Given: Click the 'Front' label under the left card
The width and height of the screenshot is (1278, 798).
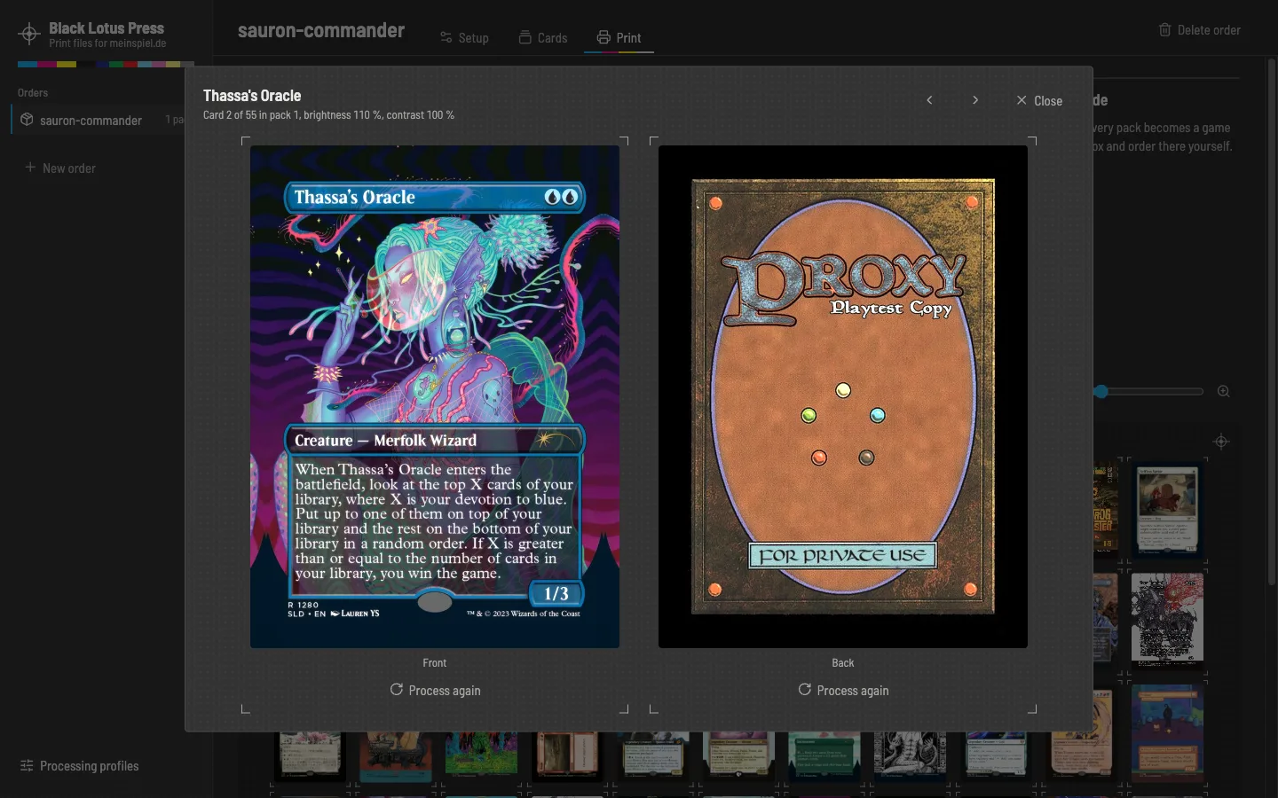Looking at the screenshot, I should click(435, 663).
